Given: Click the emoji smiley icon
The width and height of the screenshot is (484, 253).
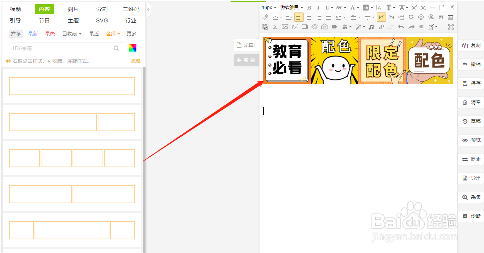Looking at the screenshot, I should pyautogui.click(x=421, y=17).
